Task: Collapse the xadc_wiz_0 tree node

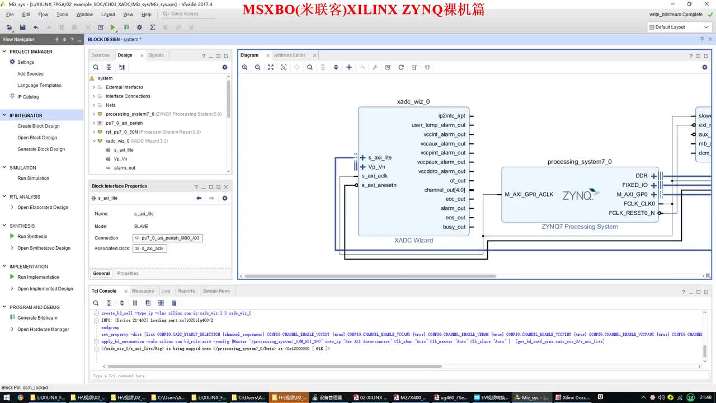Action: [x=93, y=141]
